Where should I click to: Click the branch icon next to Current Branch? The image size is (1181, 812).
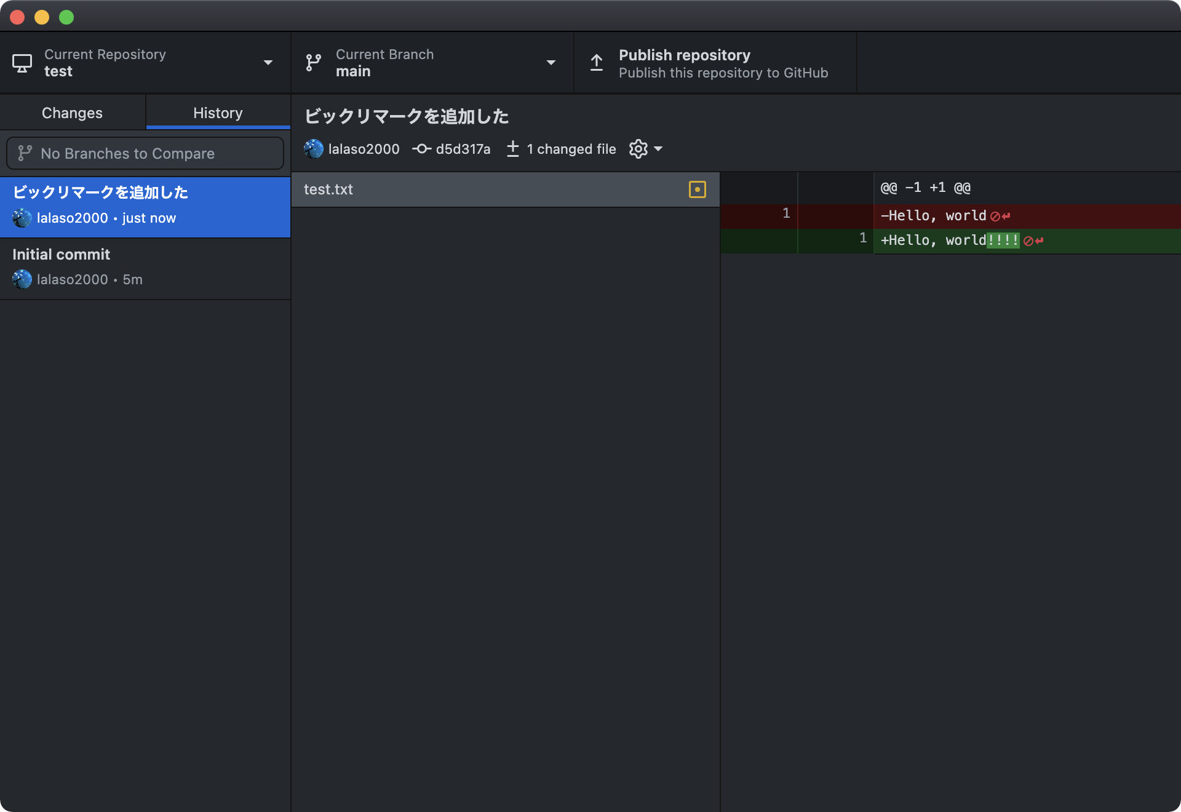click(314, 63)
